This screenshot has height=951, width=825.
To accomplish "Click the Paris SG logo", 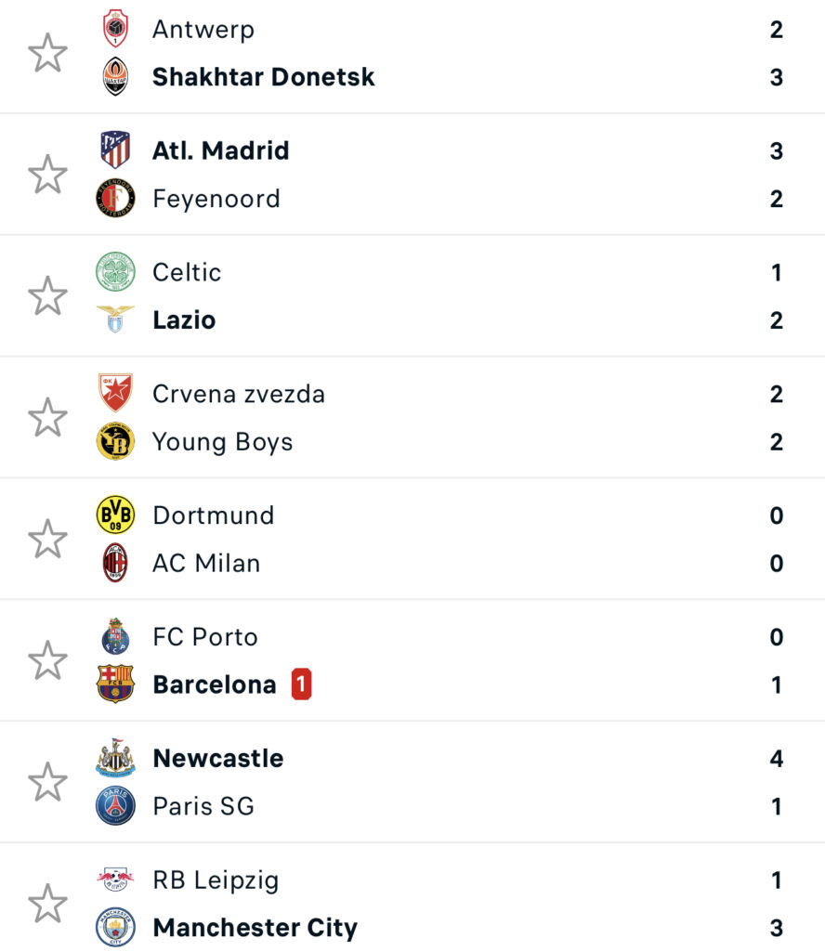I will 115,806.
